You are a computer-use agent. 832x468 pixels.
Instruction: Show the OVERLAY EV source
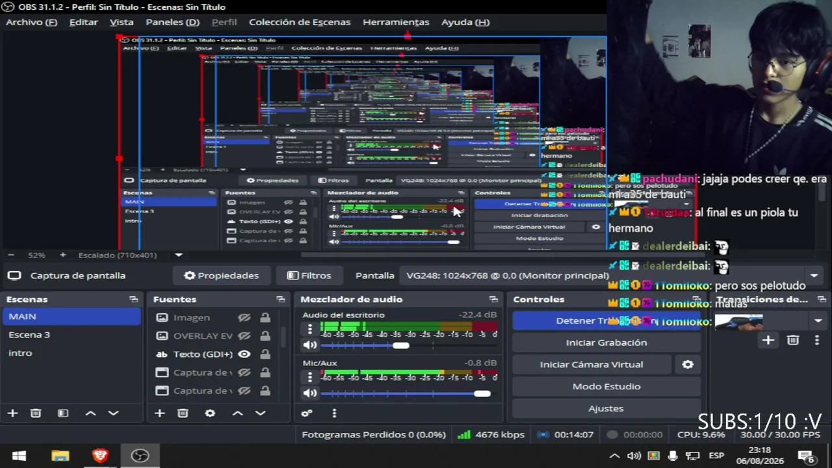[244, 336]
